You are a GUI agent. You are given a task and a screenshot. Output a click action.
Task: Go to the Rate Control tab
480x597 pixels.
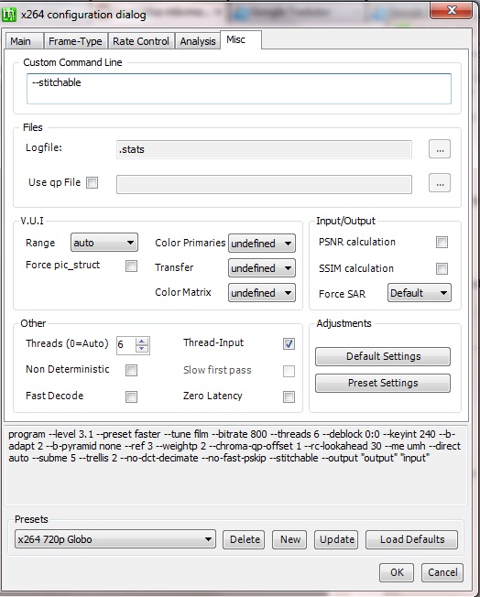(x=141, y=41)
